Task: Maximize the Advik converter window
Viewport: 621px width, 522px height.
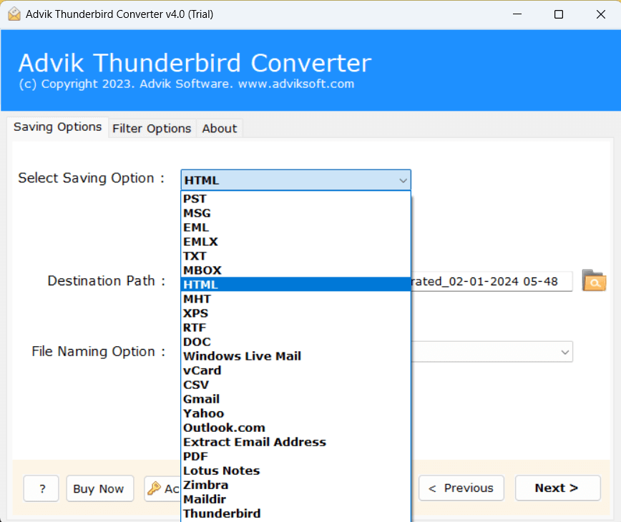Action: tap(559, 14)
